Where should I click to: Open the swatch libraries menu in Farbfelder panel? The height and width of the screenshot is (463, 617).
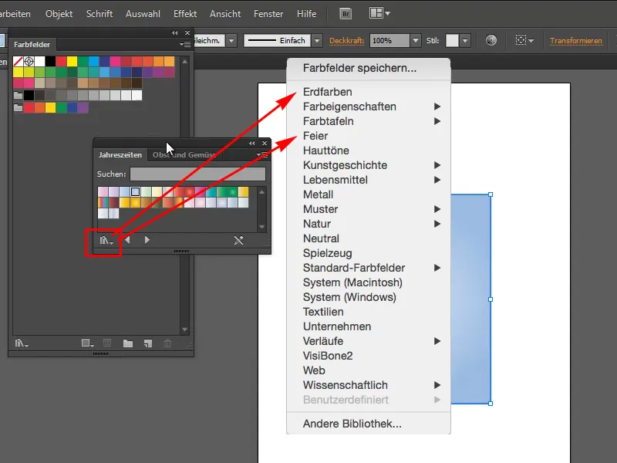(22, 342)
